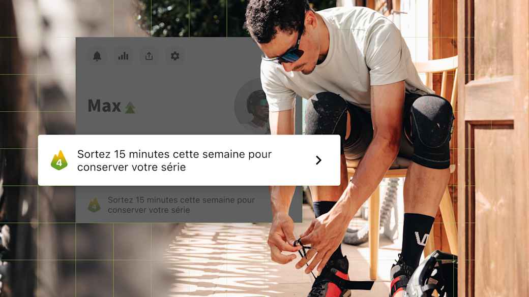Tap the share upload icon

149,56
